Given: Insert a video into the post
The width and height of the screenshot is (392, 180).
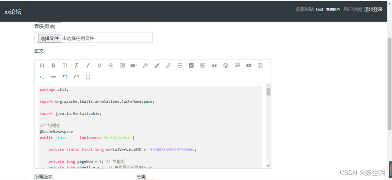Looking at the screenshot, I should [x=248, y=65].
